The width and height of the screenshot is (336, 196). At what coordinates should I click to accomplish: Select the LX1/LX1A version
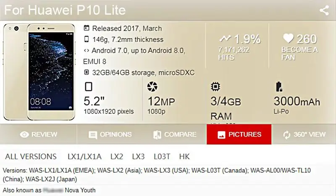click(84, 157)
